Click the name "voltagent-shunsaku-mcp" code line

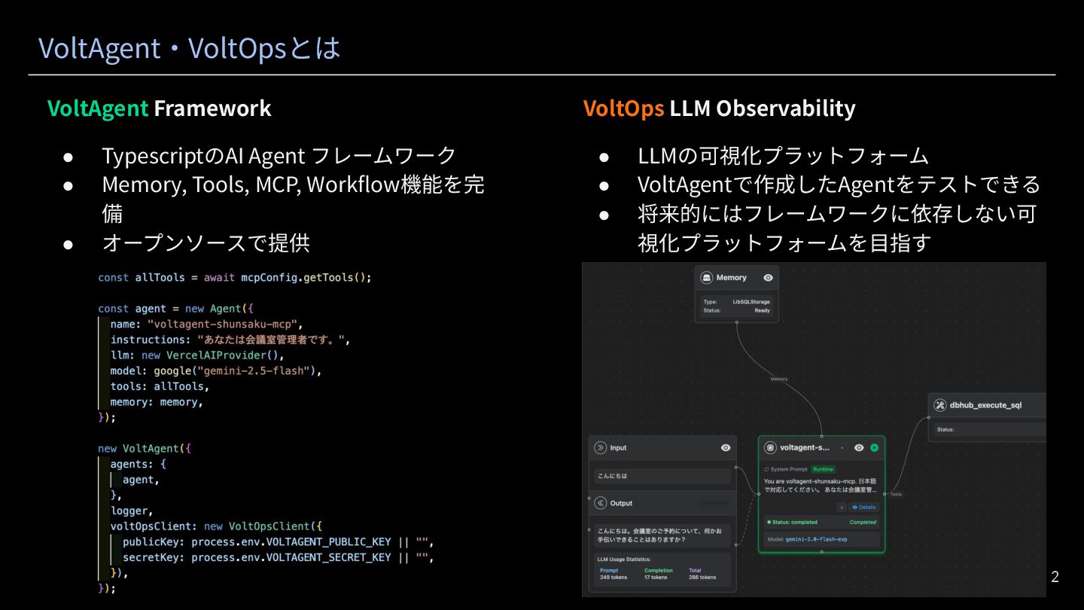click(x=206, y=324)
